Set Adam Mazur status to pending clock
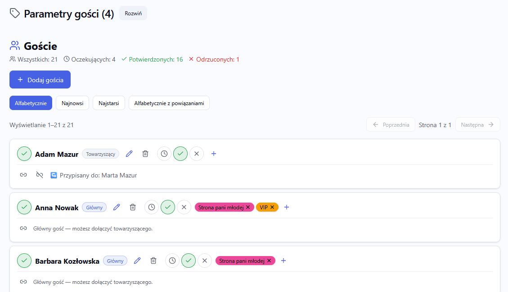Image resolution: width=508 pixels, height=292 pixels. 164,154
